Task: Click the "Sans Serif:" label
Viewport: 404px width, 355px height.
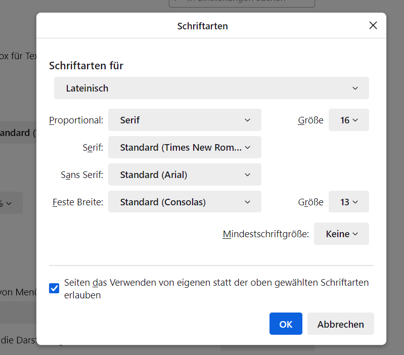Action: pos(82,175)
